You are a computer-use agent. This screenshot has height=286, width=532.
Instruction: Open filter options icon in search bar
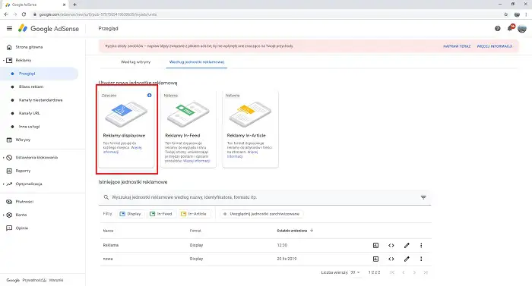(x=423, y=197)
